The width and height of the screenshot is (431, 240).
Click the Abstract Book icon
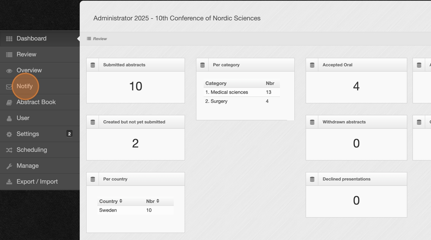(x=9, y=103)
